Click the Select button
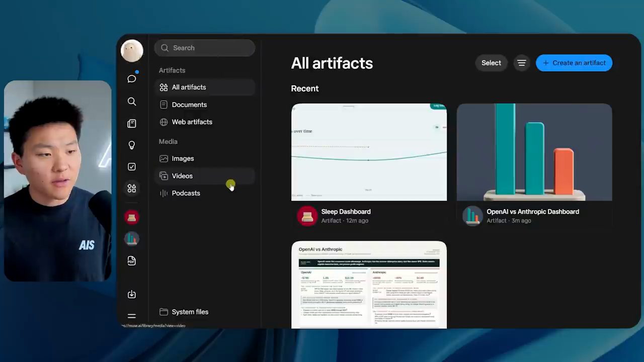This screenshot has height=362, width=644. point(491,63)
